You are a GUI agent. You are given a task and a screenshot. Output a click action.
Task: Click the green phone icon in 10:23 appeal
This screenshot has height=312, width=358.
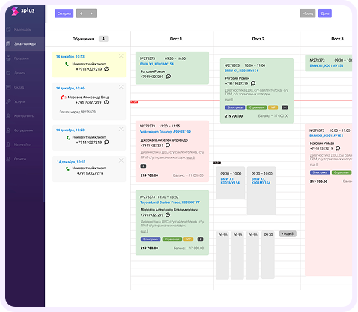(x=68, y=138)
